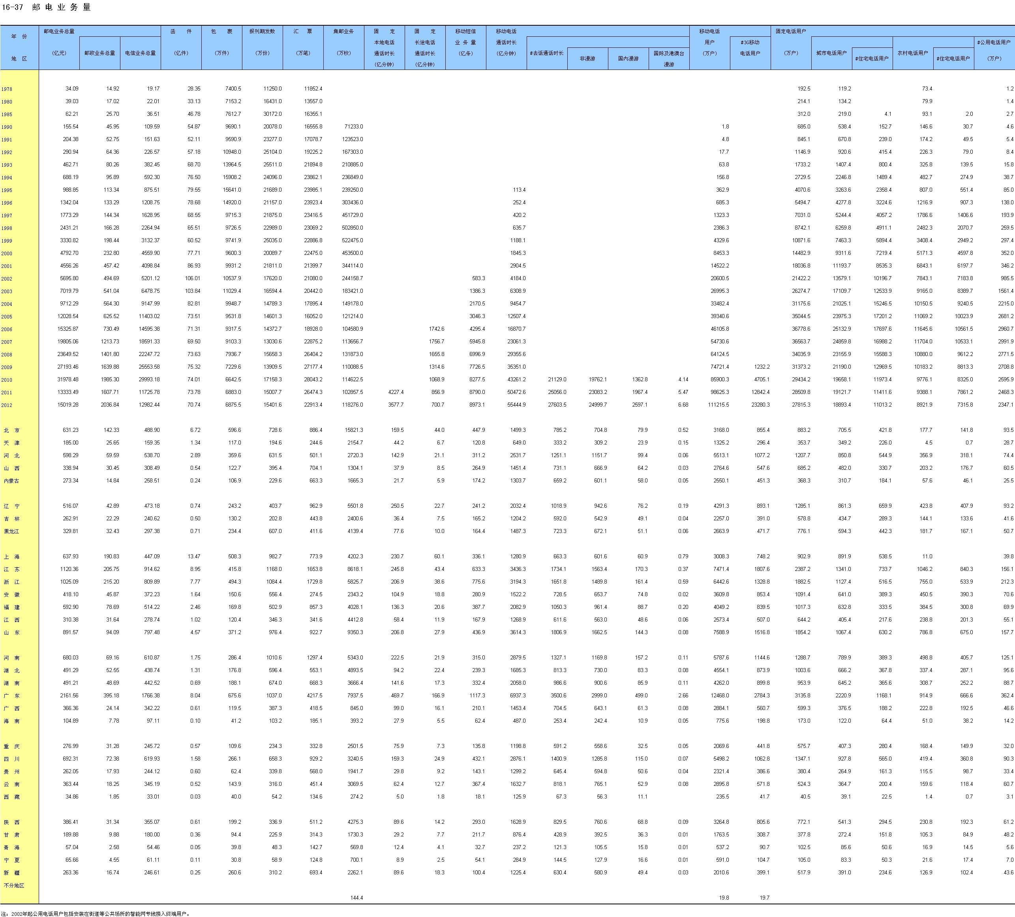Click the 2012 row label
Viewport: 1015px width, 917px height.
click(x=7, y=405)
